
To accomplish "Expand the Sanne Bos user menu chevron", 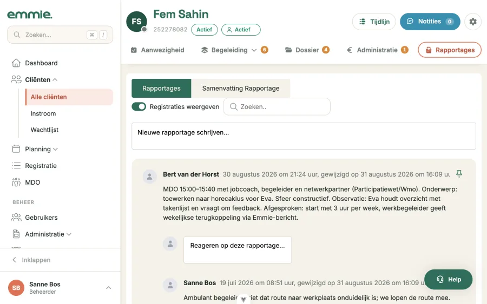I will (x=108, y=288).
